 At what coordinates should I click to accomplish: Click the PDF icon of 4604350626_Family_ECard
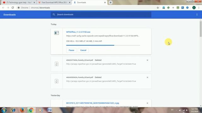pos(56,81)
